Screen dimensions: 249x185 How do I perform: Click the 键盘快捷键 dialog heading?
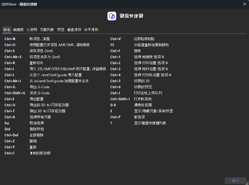point(131,16)
